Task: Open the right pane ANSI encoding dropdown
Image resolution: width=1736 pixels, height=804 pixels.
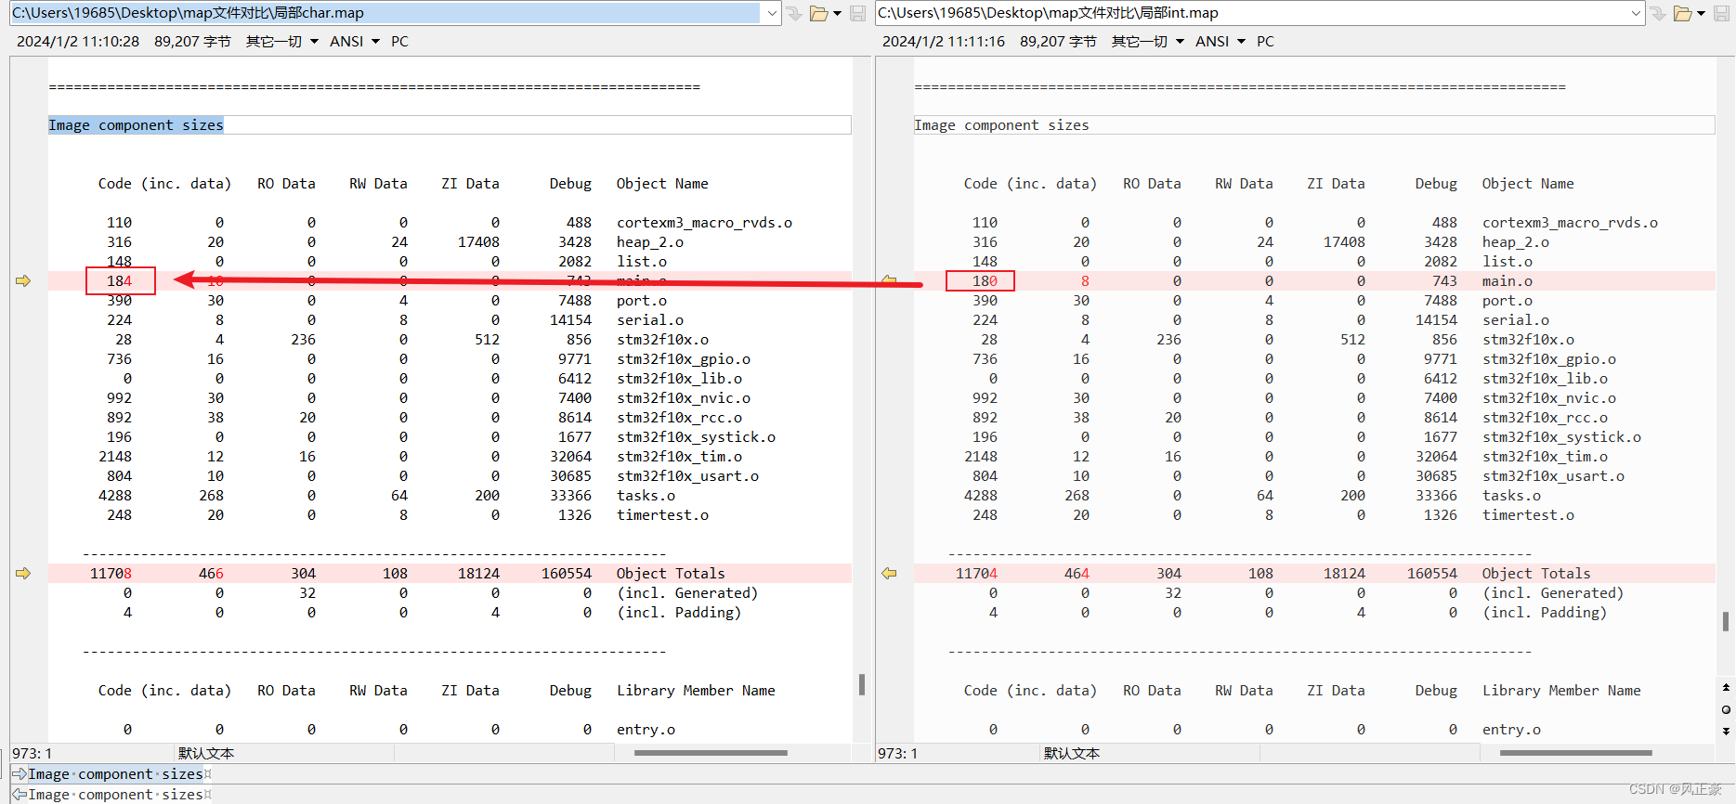Action: [x=1220, y=41]
